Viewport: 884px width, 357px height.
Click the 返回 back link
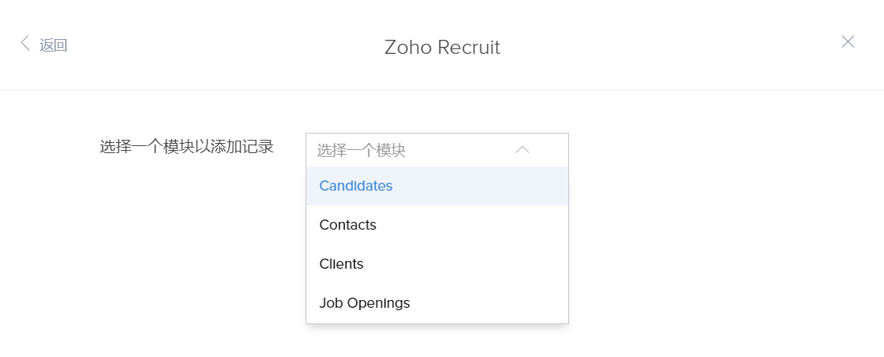pyautogui.click(x=53, y=45)
